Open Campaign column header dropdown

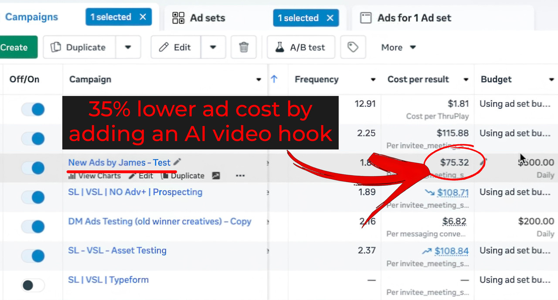pyautogui.click(x=259, y=79)
